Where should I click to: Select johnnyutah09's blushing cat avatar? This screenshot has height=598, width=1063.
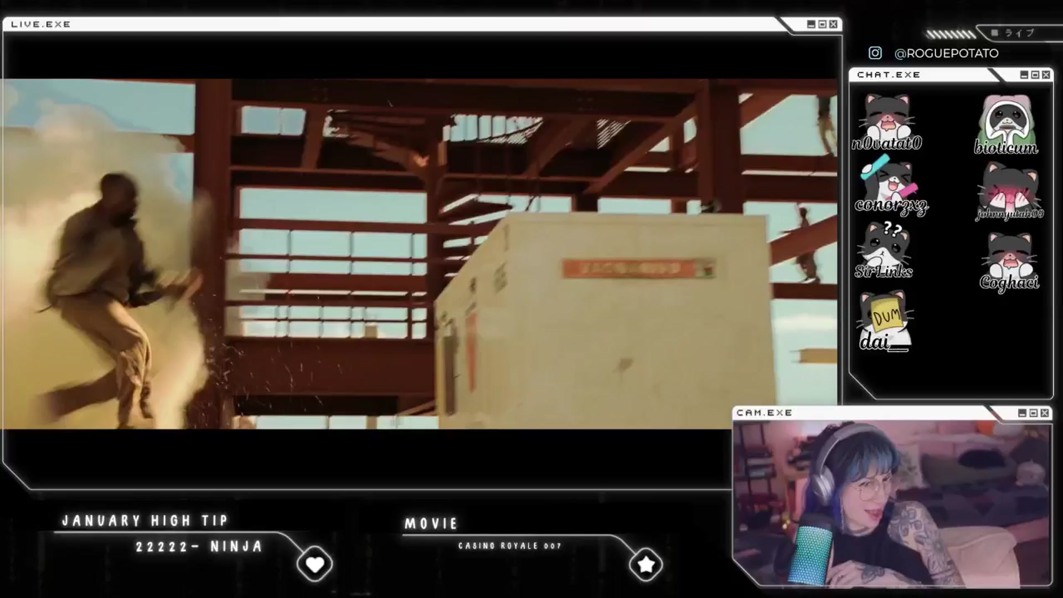[1009, 187]
